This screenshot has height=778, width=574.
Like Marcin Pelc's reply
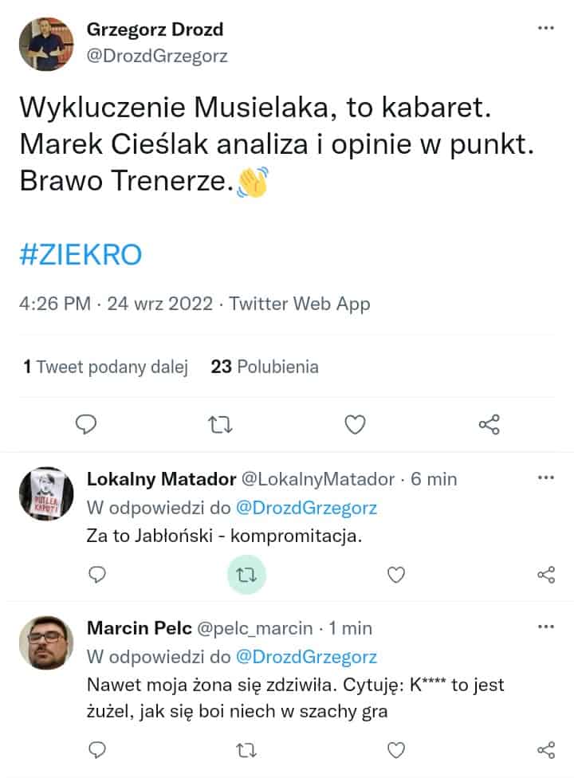pos(396,749)
